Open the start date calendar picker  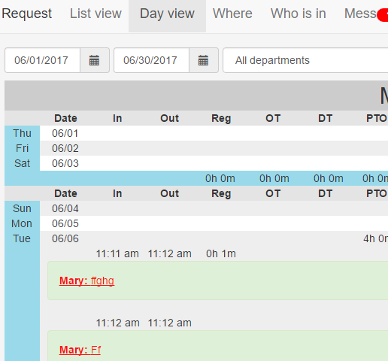click(x=95, y=60)
